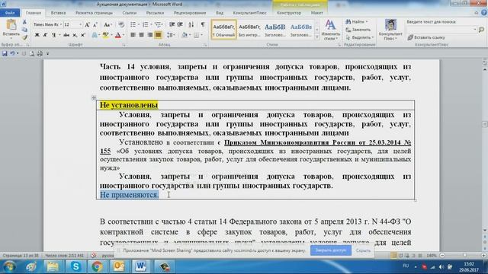This screenshot has width=488, height=274.
Task: Switch to the Конструктор (Design) table tab
Action: coord(289,13)
